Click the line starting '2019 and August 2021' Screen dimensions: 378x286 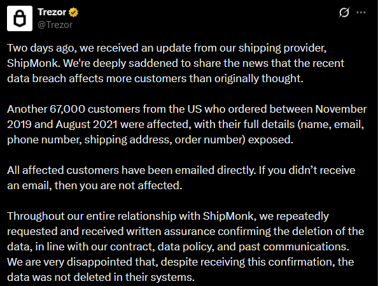point(185,125)
